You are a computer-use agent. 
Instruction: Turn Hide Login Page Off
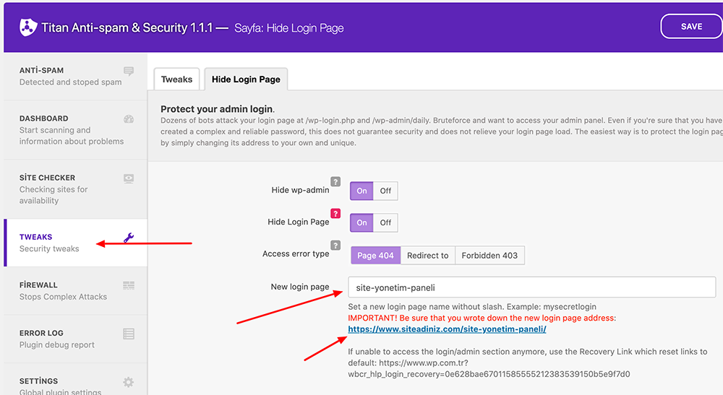coord(385,222)
